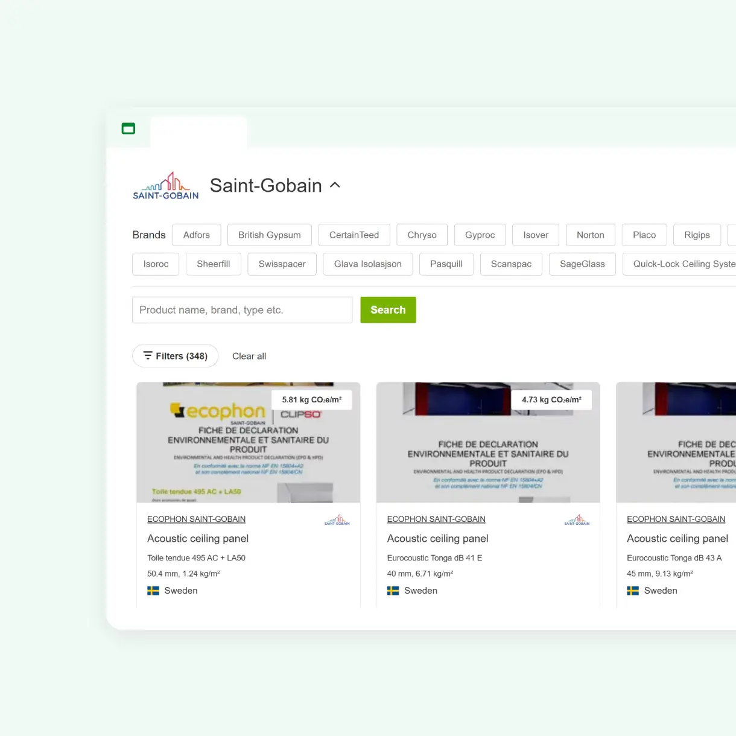
Task: Select the Swisspacer brand chip
Action: coord(282,264)
